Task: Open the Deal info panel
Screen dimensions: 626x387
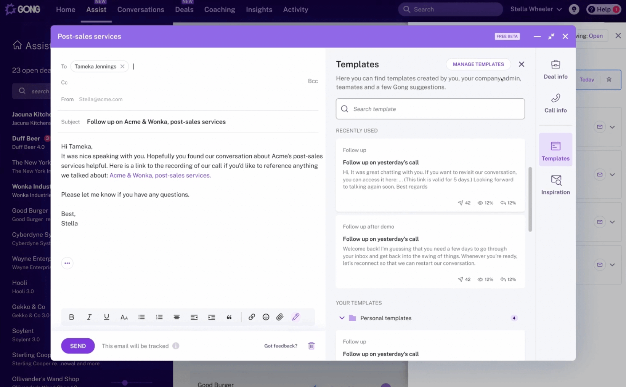Action: pyautogui.click(x=555, y=70)
